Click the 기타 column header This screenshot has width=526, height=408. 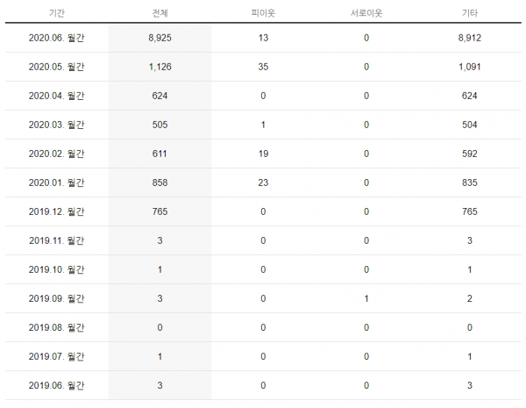click(x=469, y=13)
